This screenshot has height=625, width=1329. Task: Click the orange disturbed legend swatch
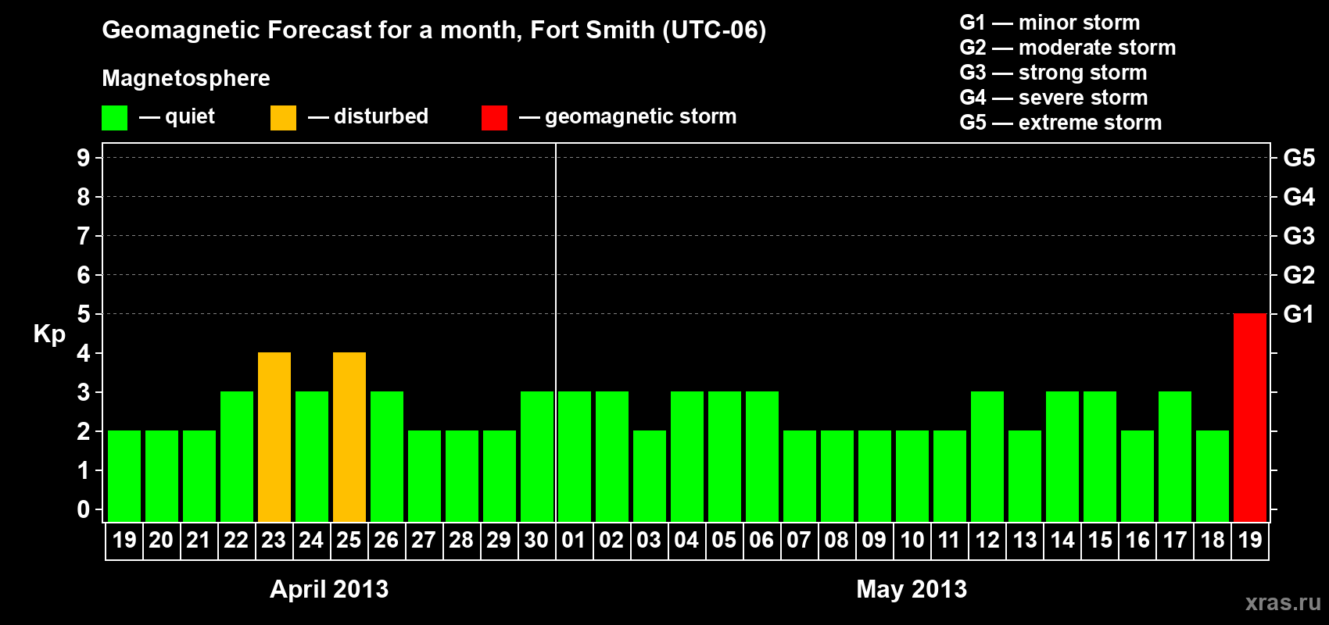pyautogui.click(x=283, y=118)
